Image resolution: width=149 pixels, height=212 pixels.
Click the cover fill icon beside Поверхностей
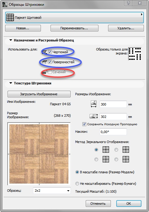click(x=45, y=62)
